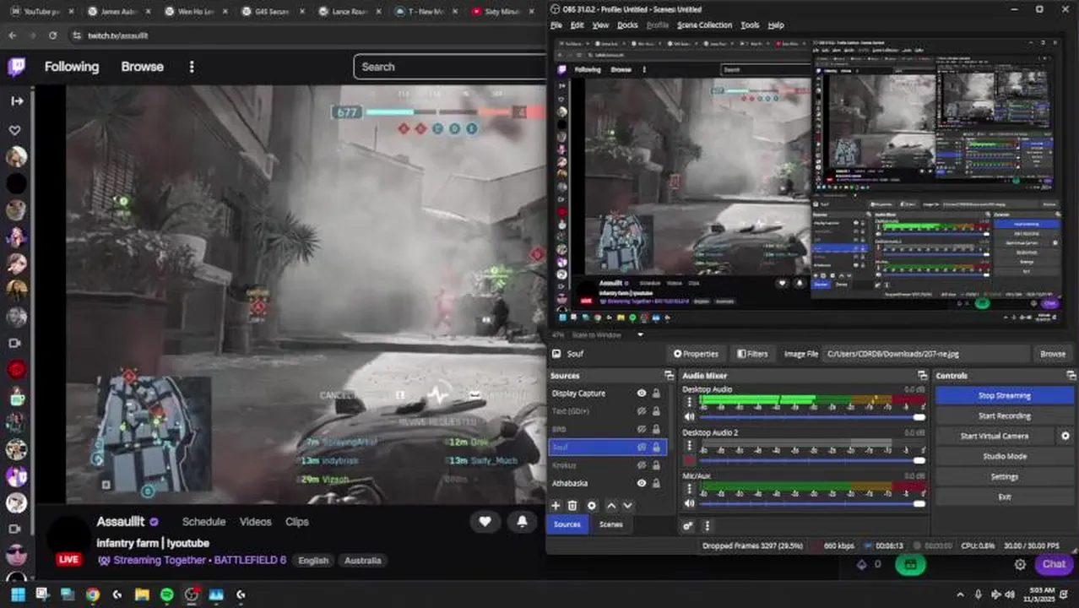The height and width of the screenshot is (608, 1079).
Task: Remove selected source with trash icon
Action: [572, 505]
